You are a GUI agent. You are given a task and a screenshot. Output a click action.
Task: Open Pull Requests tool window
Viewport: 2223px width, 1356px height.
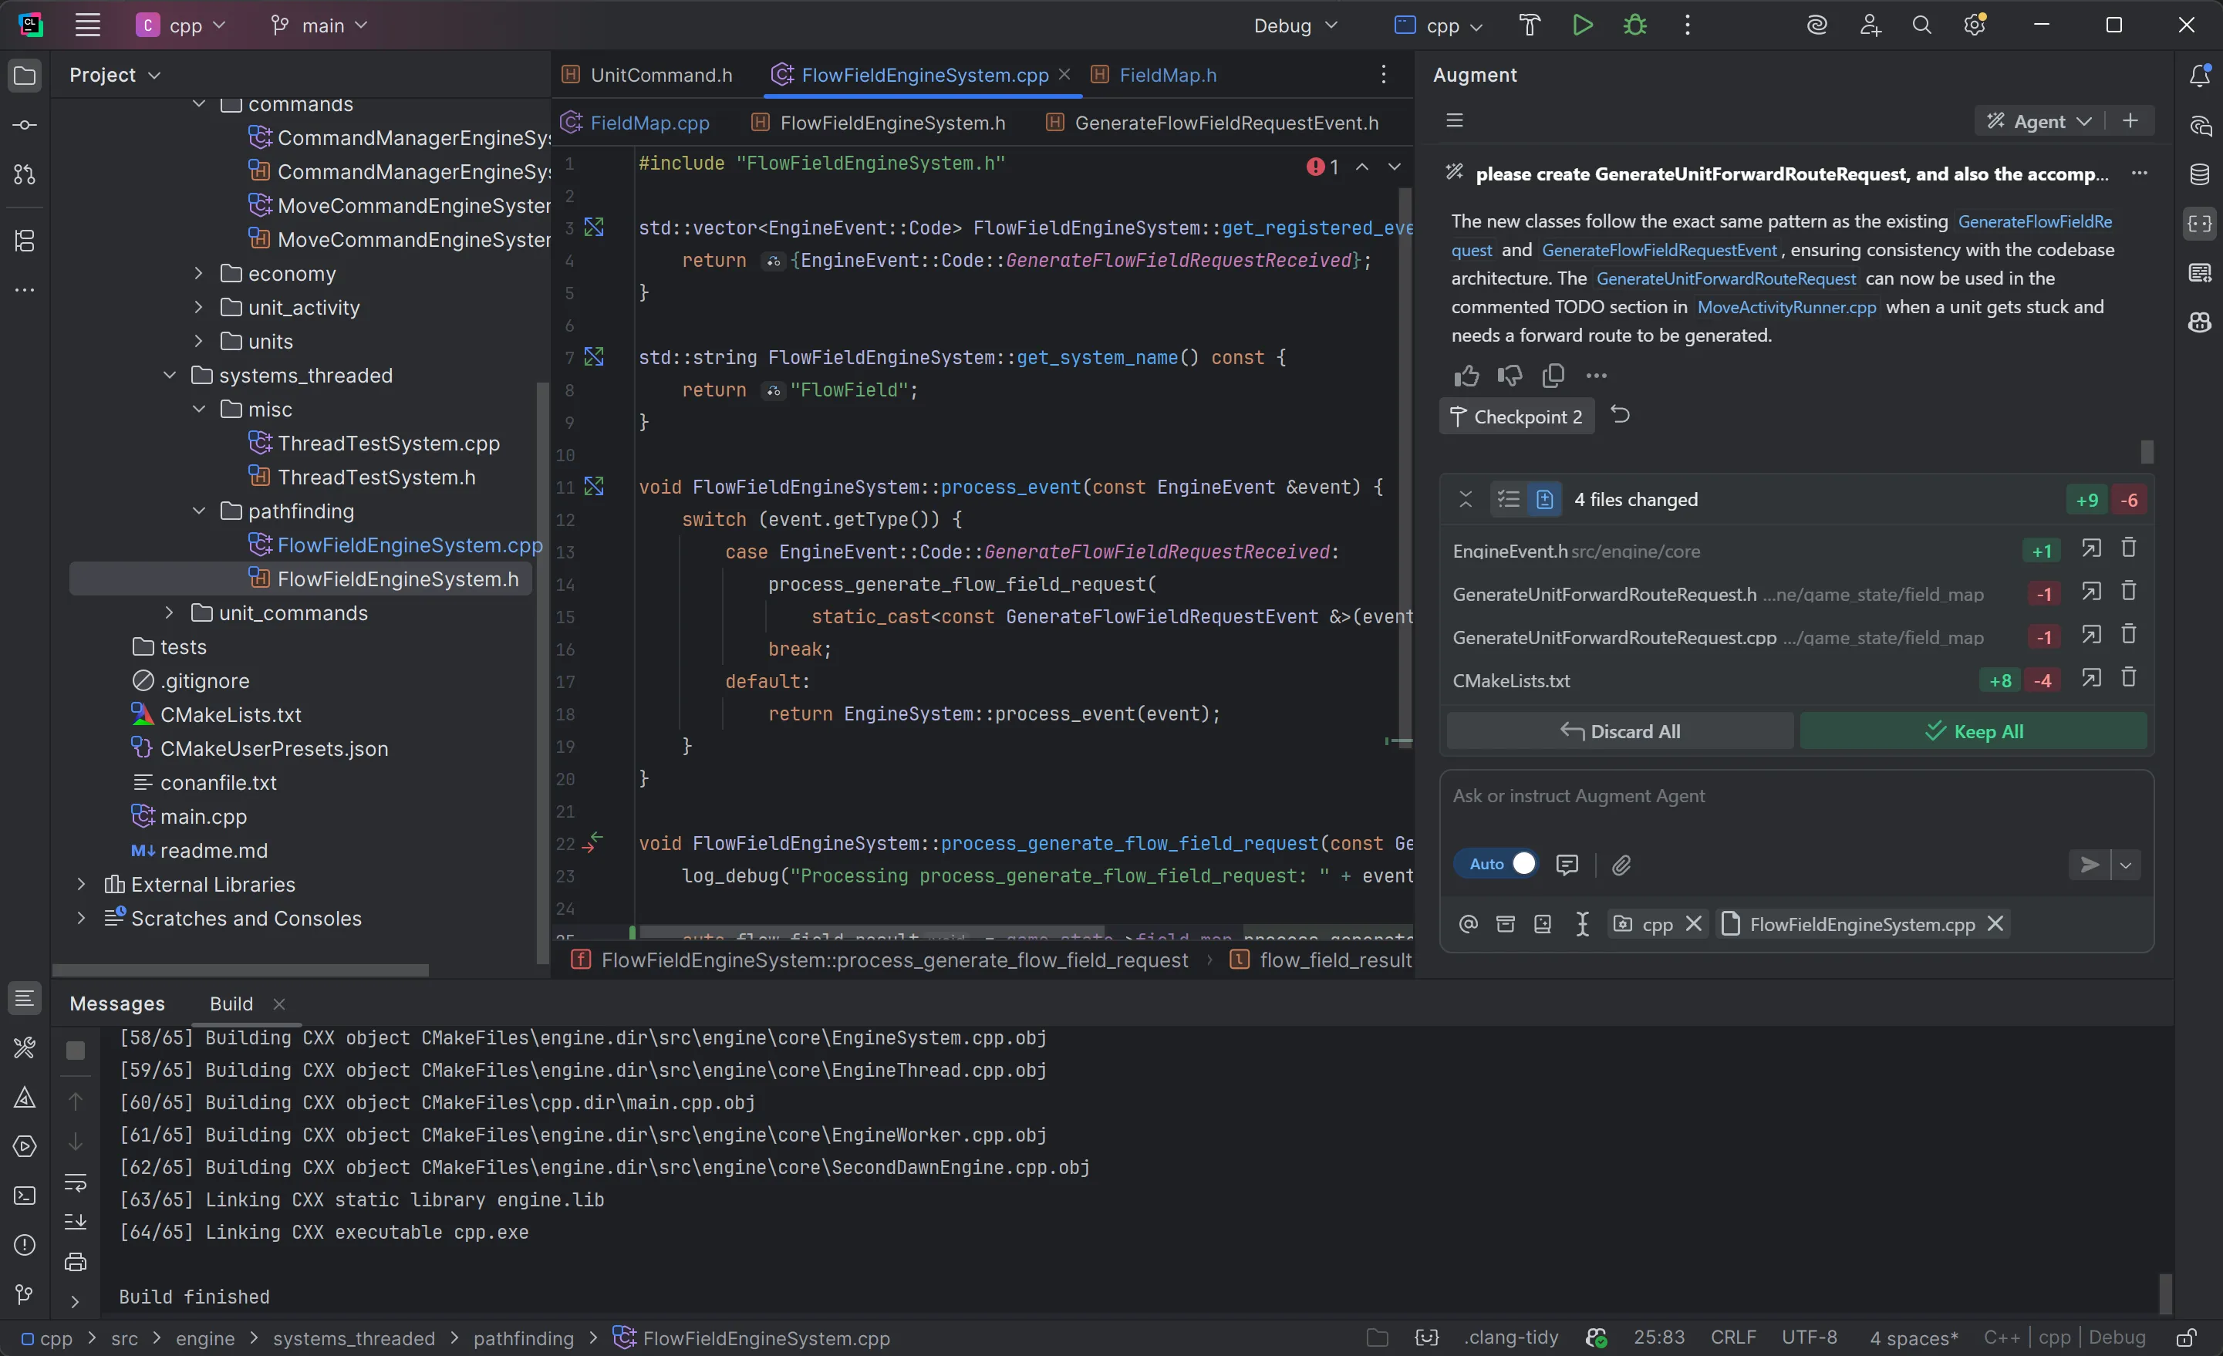(25, 175)
